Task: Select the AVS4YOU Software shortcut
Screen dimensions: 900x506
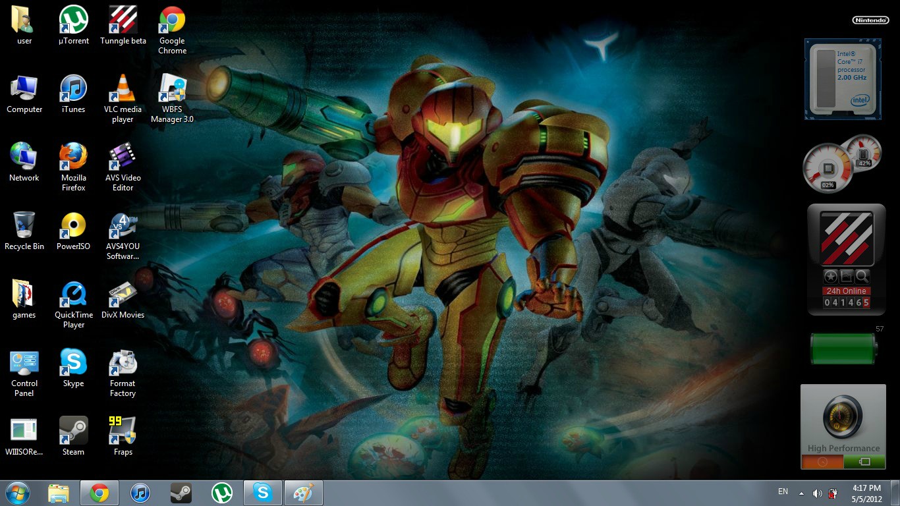Action: tap(123, 236)
